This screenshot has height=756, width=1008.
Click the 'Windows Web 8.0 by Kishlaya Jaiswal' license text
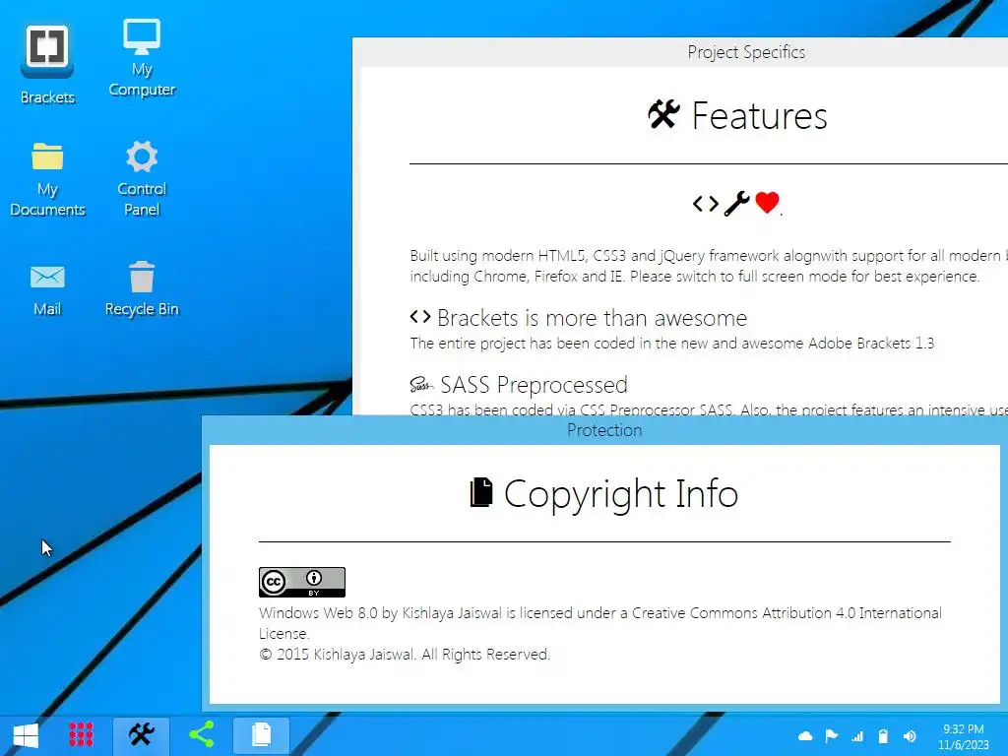tap(600, 623)
